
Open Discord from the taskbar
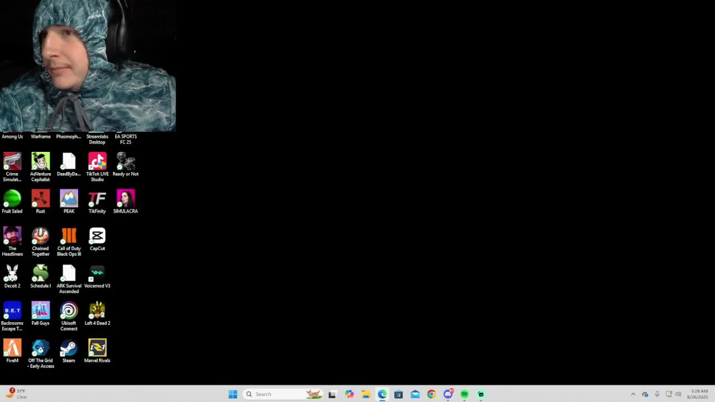click(448, 394)
